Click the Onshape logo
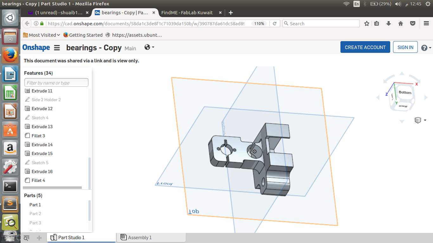Viewport: 433px width, 243px height. coord(36,47)
